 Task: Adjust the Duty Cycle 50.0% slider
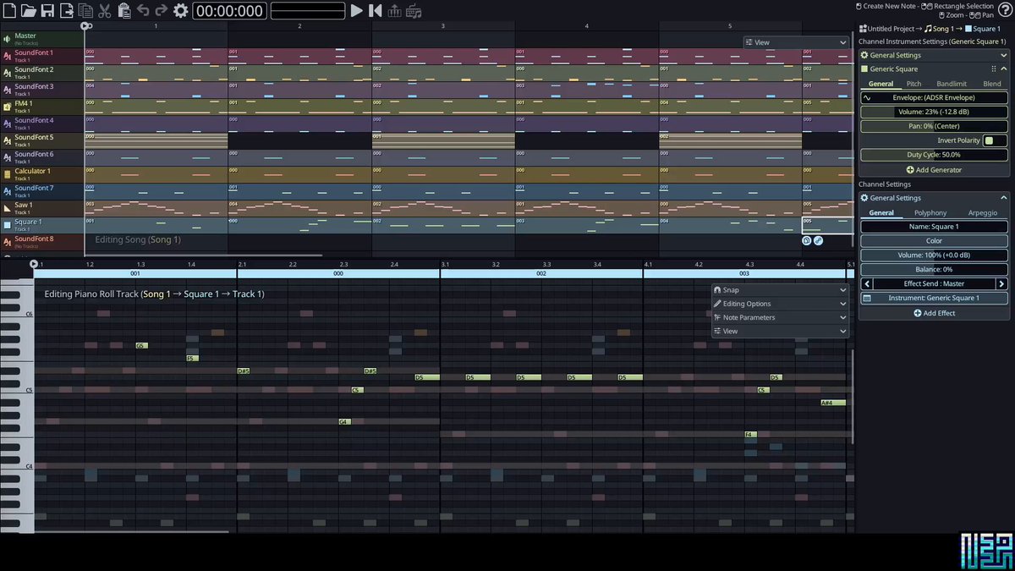pos(934,155)
